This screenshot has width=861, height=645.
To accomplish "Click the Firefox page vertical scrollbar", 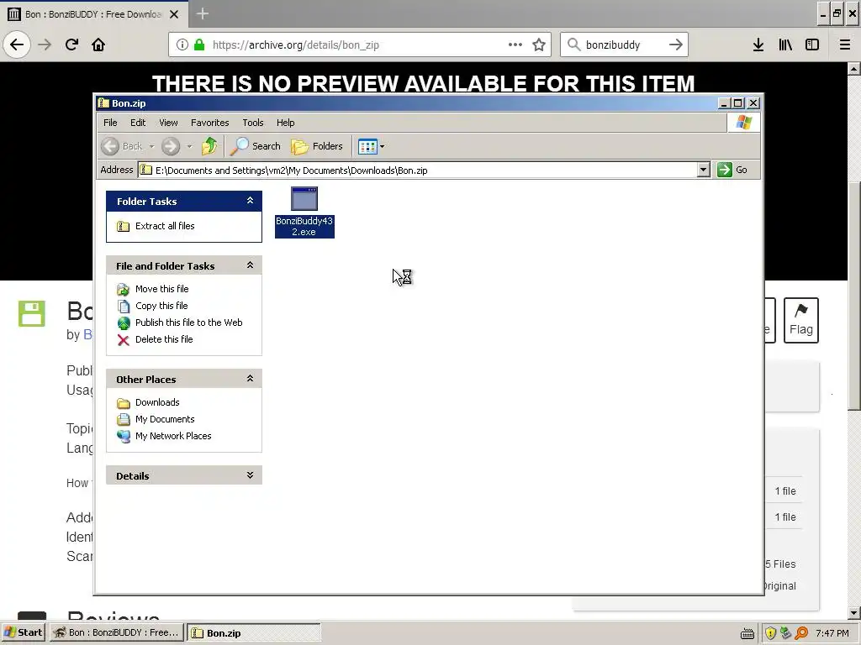I will pos(853,296).
